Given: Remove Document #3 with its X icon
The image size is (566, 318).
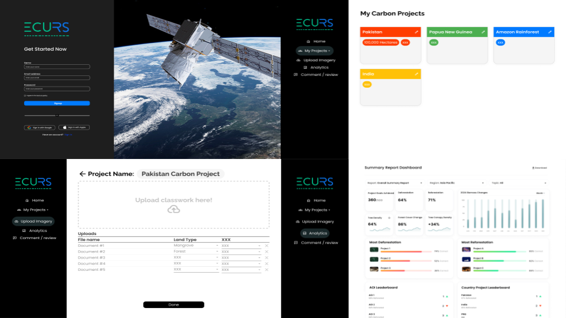Looking at the screenshot, I should click(x=266, y=258).
